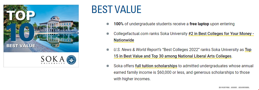Click the SOKA University wordmark logo

(x=53, y=60)
